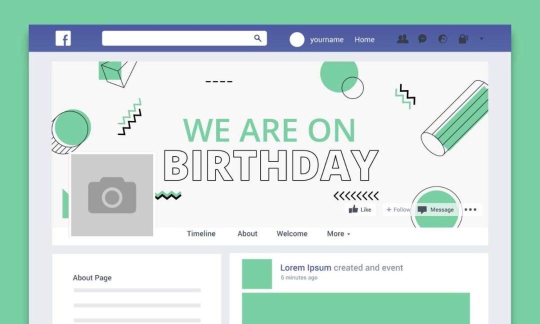Viewport: 540px width, 324px height.
Task: Click the Follow button
Action: [x=398, y=209]
